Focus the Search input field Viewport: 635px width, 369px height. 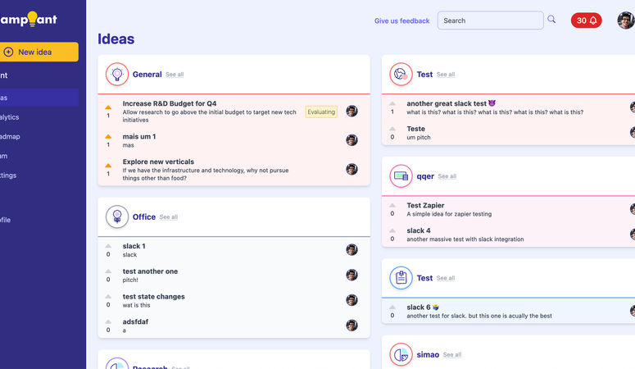point(490,20)
